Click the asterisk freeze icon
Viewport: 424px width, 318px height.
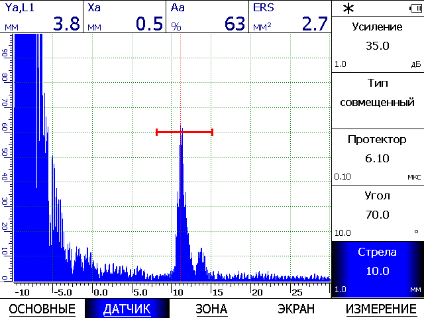pyautogui.click(x=348, y=8)
